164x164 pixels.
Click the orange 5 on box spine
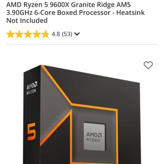[x=31, y=132]
